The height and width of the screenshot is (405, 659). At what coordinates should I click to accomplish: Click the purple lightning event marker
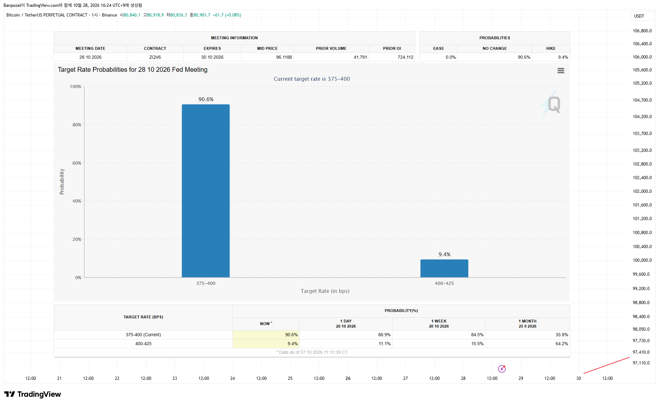tap(502, 369)
